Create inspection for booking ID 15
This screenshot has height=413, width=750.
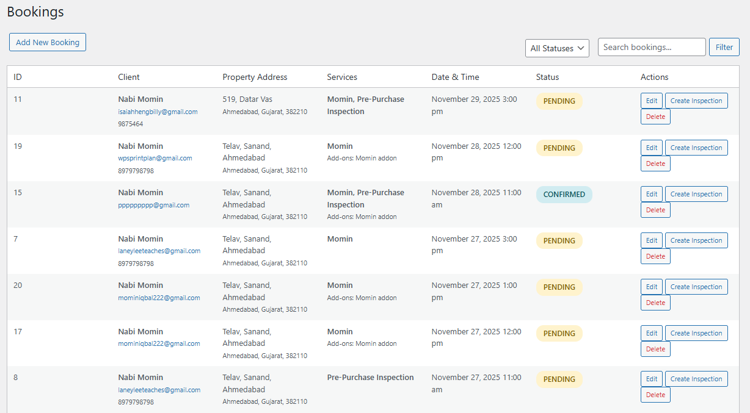coord(696,194)
